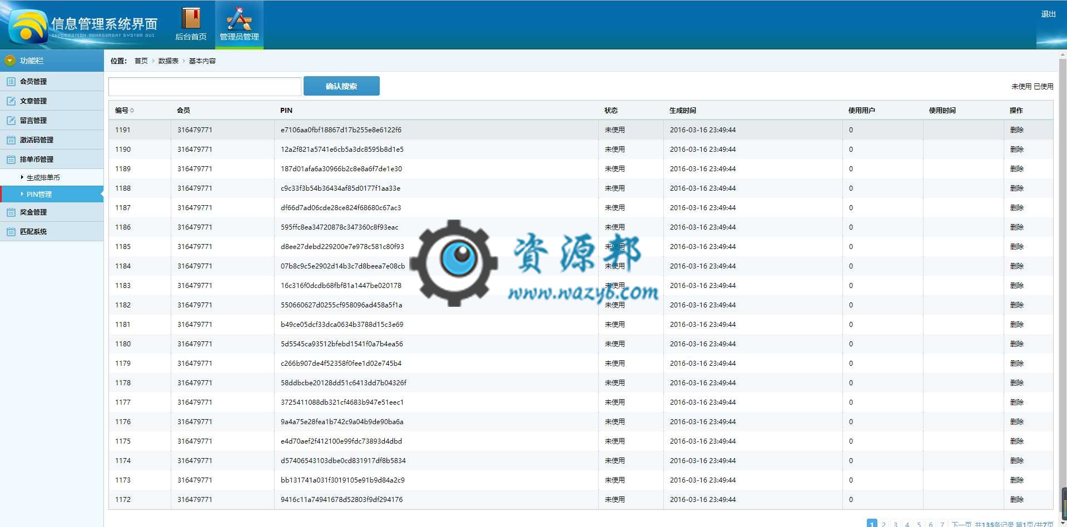Click the 激活码管理 calendar icon
This screenshot has width=1067, height=527.
tap(11, 140)
